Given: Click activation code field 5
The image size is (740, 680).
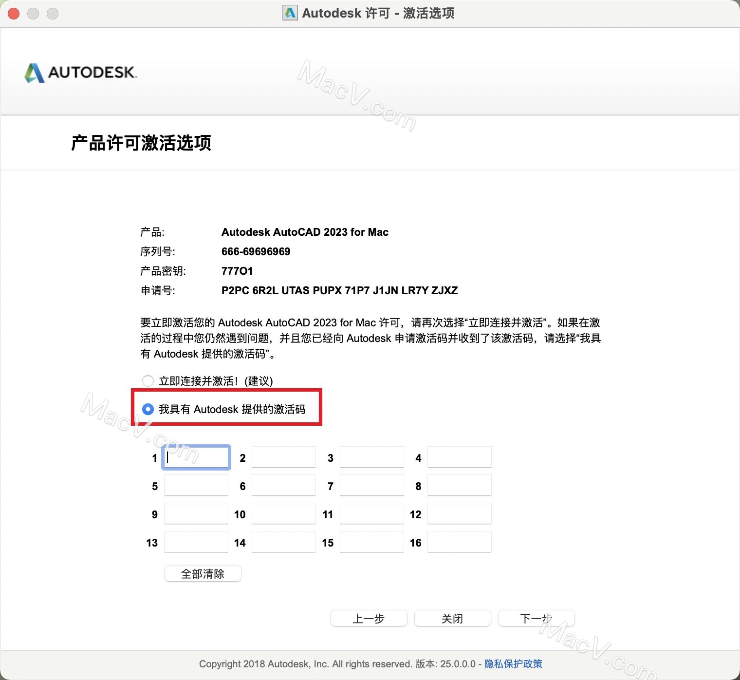Looking at the screenshot, I should 196,486.
